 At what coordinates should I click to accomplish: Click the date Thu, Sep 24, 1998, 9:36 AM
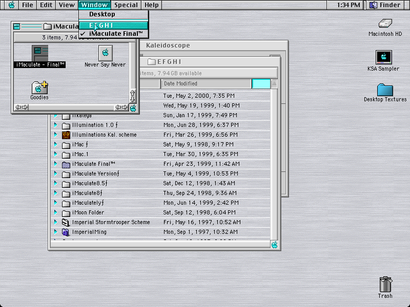pyautogui.click(x=200, y=193)
